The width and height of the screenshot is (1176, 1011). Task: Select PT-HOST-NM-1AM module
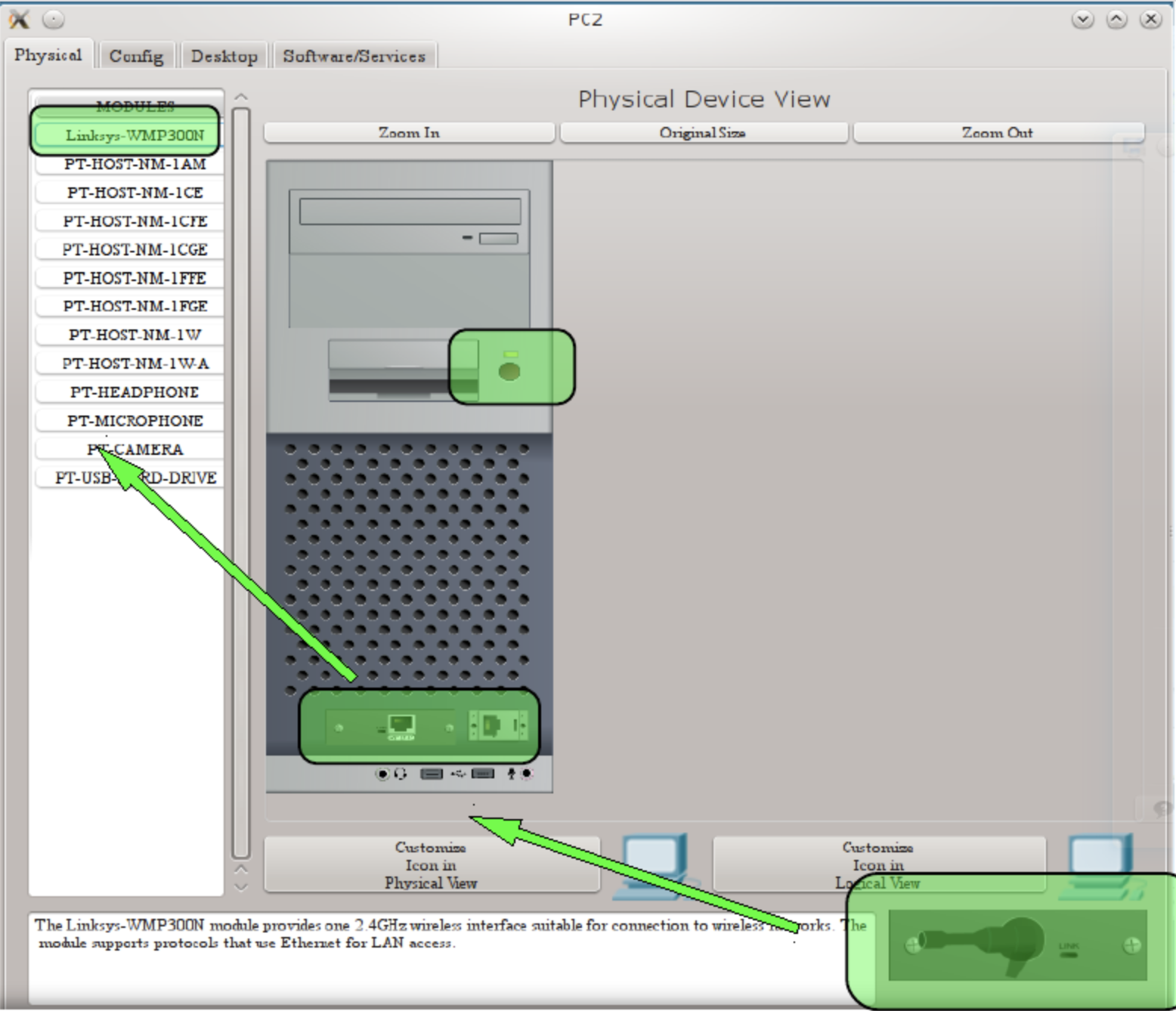[130, 164]
